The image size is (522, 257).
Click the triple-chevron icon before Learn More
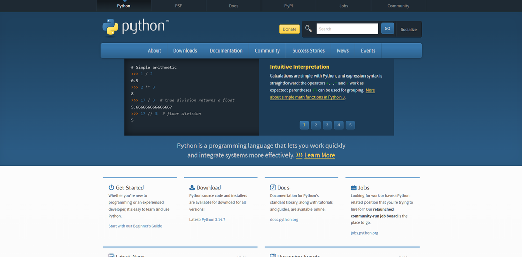(x=299, y=155)
